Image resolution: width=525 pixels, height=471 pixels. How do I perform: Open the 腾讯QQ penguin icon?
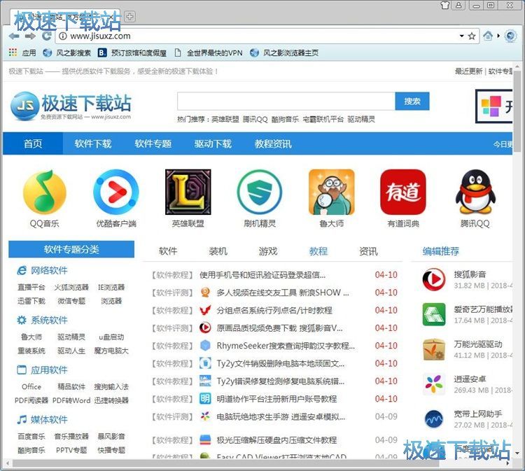(475, 192)
